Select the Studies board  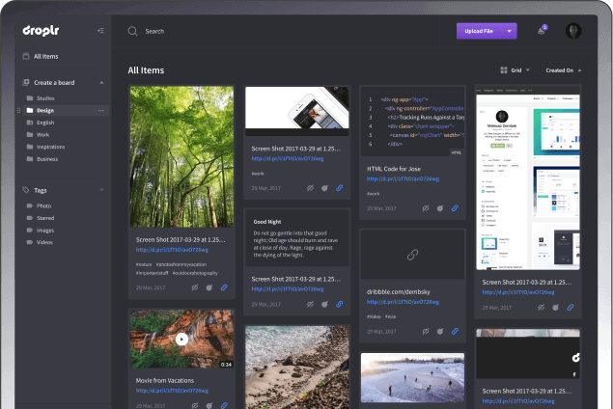(45, 98)
